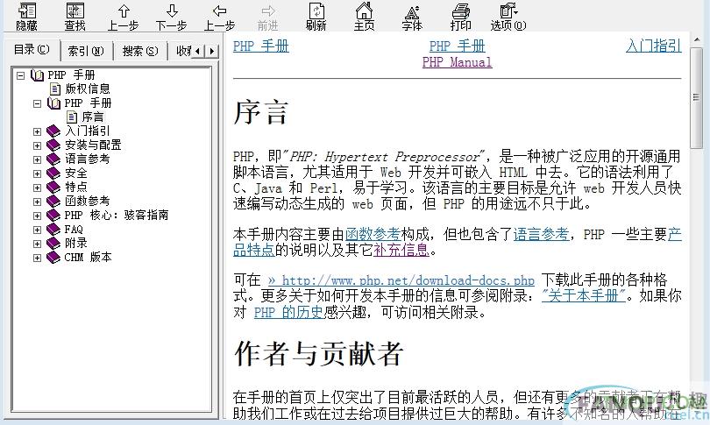
Task: Select the 版权信息 tree label
Action: [88, 89]
